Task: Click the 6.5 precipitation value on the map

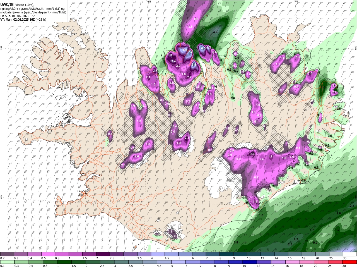Action: point(203,48)
